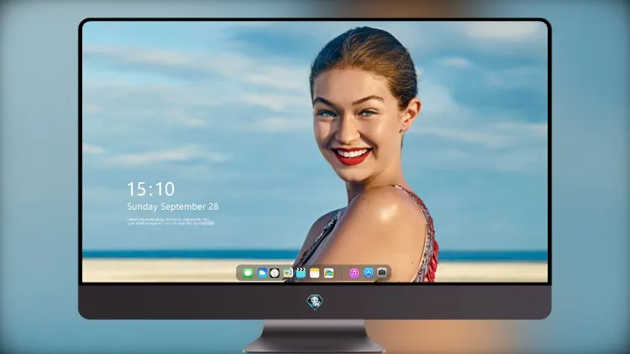Open the Clock app in dock
Viewport: 630px width, 354px height.
click(x=275, y=273)
